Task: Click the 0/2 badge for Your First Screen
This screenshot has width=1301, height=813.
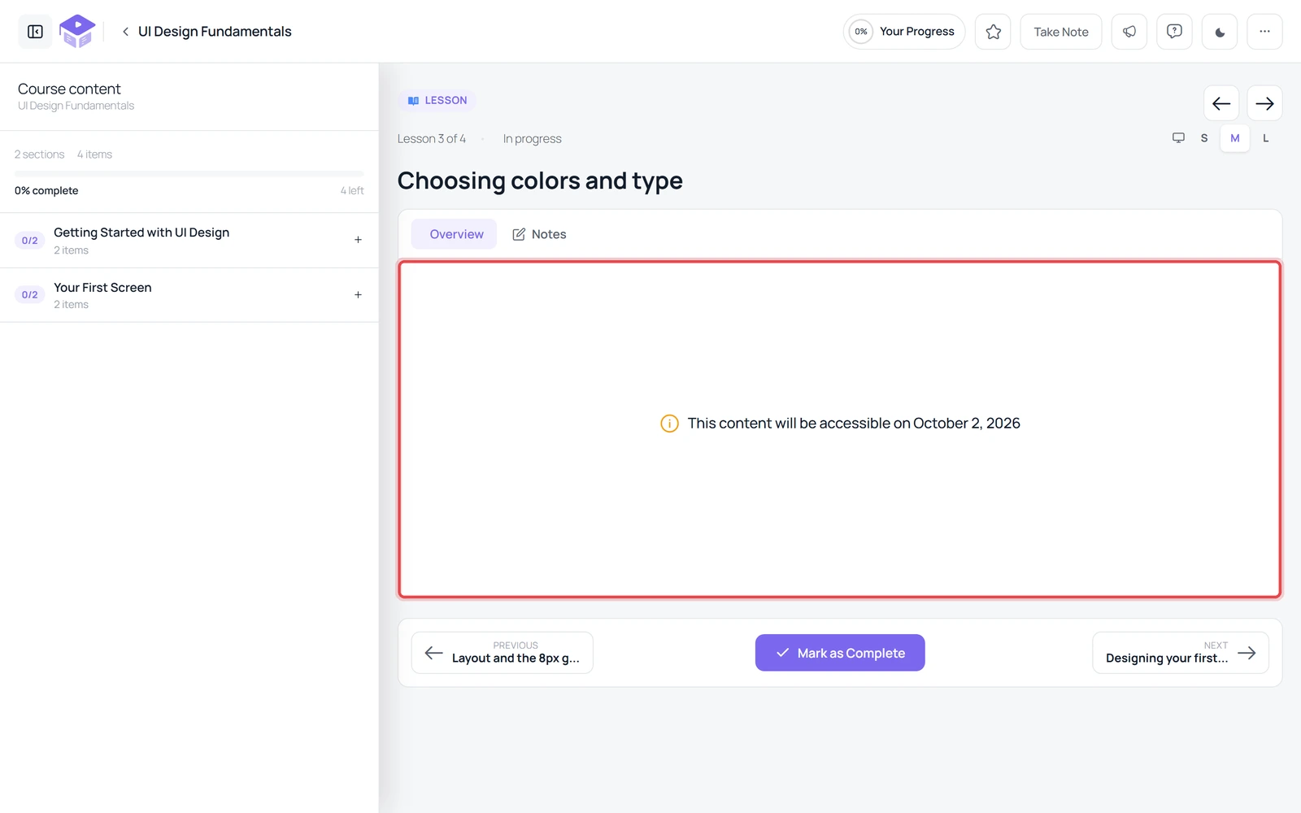Action: [x=30, y=294]
